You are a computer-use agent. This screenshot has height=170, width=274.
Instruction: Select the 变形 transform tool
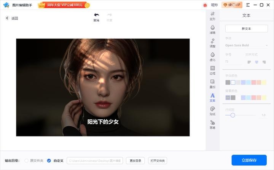(x=212, y=16)
